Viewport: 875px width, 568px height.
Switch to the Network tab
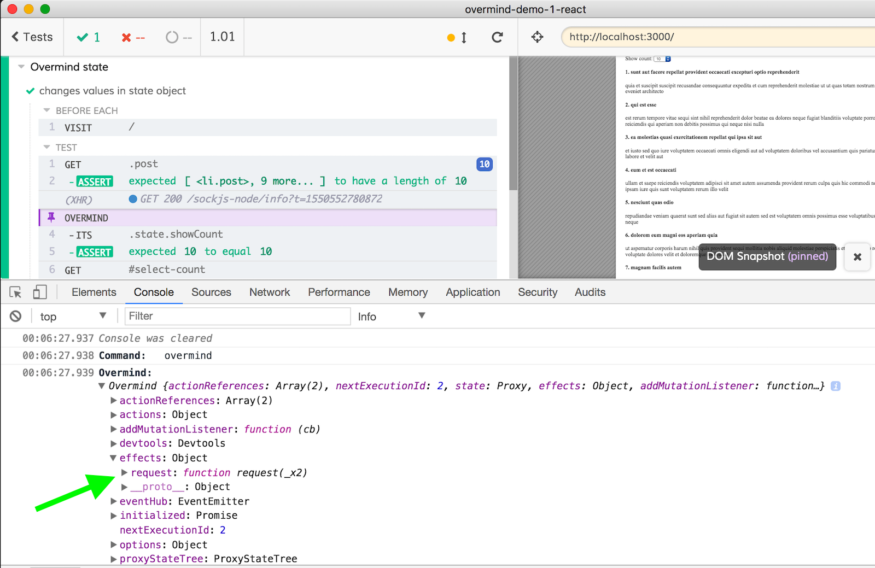coord(269,292)
